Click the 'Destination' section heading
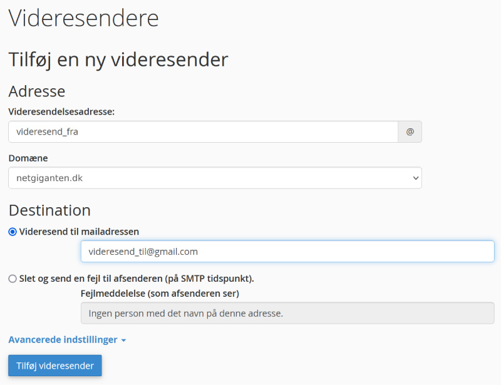 [x=49, y=210]
